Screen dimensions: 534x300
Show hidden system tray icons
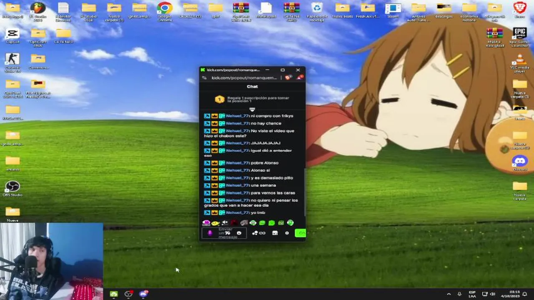pyautogui.click(x=449, y=294)
